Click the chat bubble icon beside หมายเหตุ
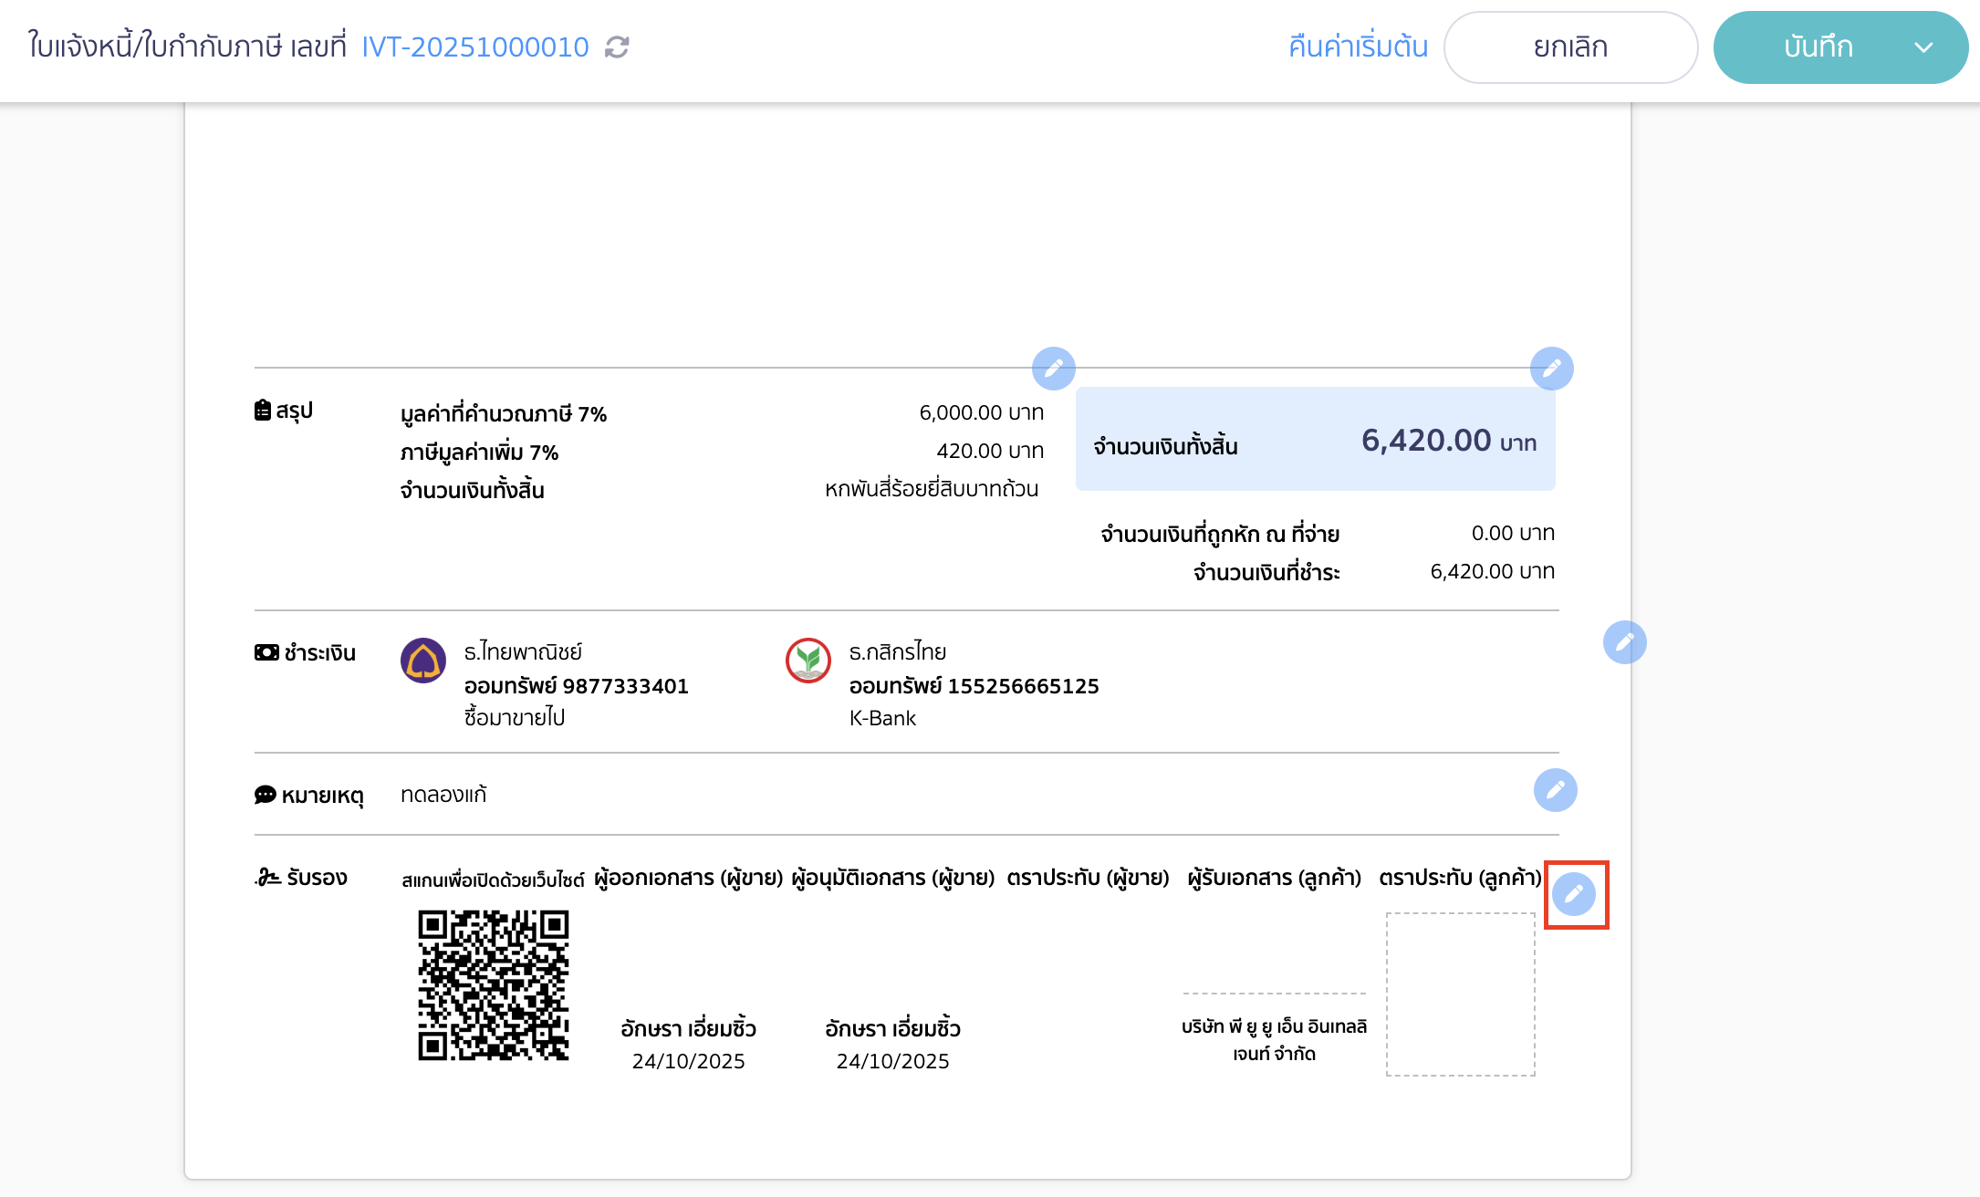This screenshot has width=1980, height=1197. click(265, 794)
